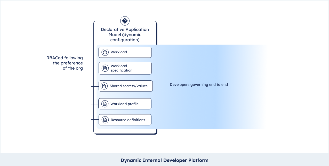The image size is (329, 166).
Task: Click the 'RBACed following the preference' label
Action: (65, 63)
